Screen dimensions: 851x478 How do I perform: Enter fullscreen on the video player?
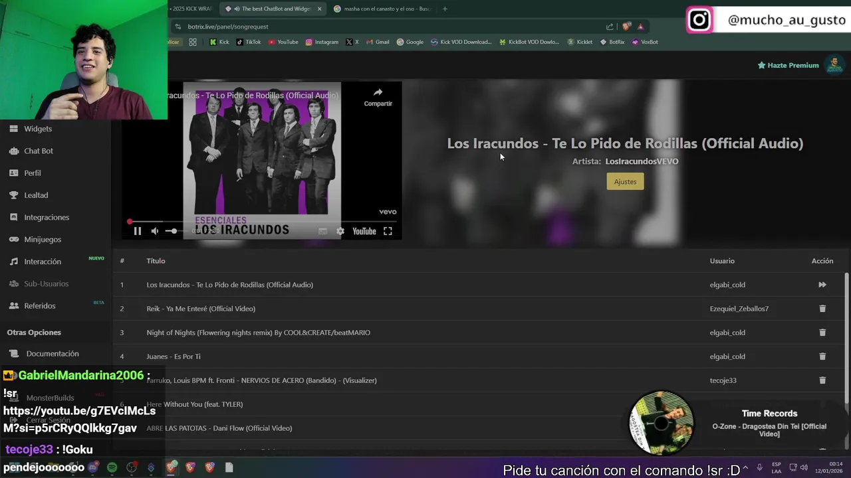pyautogui.click(x=388, y=231)
